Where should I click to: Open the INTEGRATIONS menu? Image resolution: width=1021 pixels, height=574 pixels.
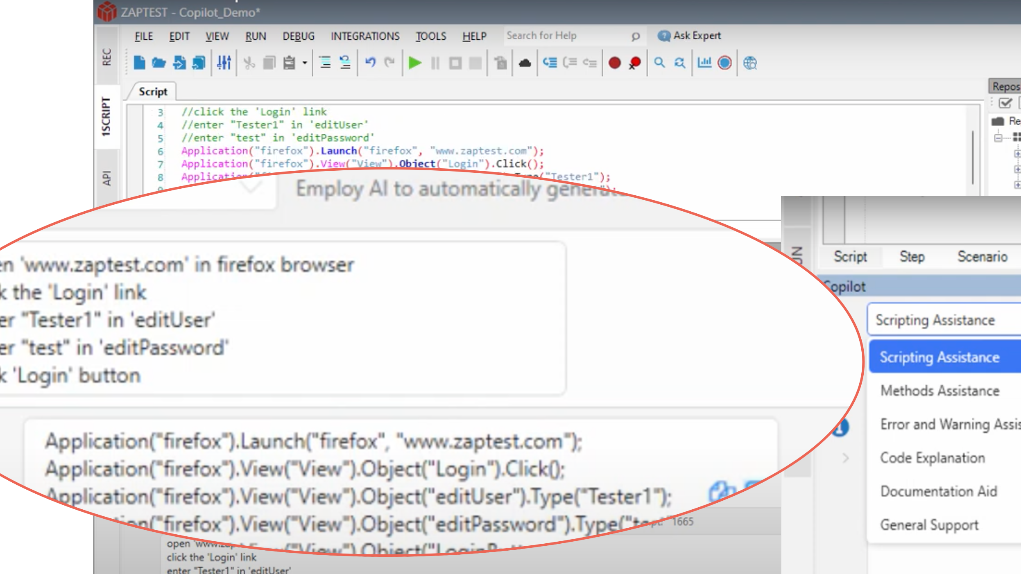[365, 36]
